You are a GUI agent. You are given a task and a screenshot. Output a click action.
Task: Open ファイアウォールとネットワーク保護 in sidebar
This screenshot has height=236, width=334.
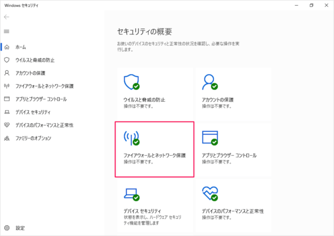point(44,86)
